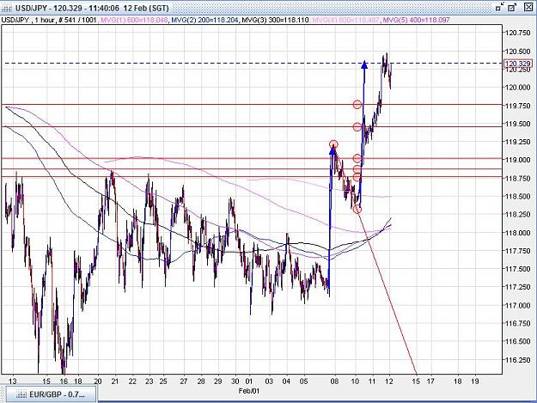Click the 116.500 price axis label
The width and height of the screenshot is (537, 403).
(518, 342)
